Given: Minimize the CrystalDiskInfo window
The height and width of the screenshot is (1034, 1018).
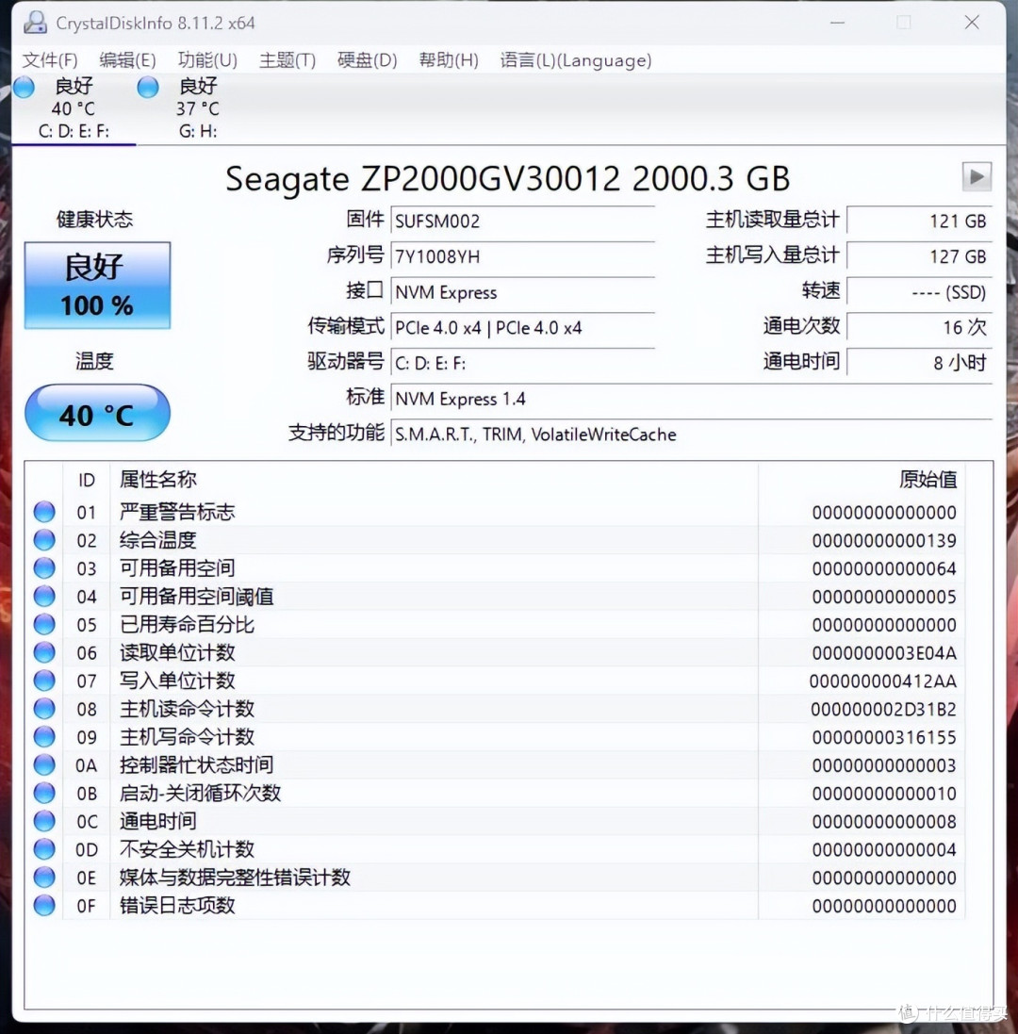Looking at the screenshot, I should coord(837,23).
